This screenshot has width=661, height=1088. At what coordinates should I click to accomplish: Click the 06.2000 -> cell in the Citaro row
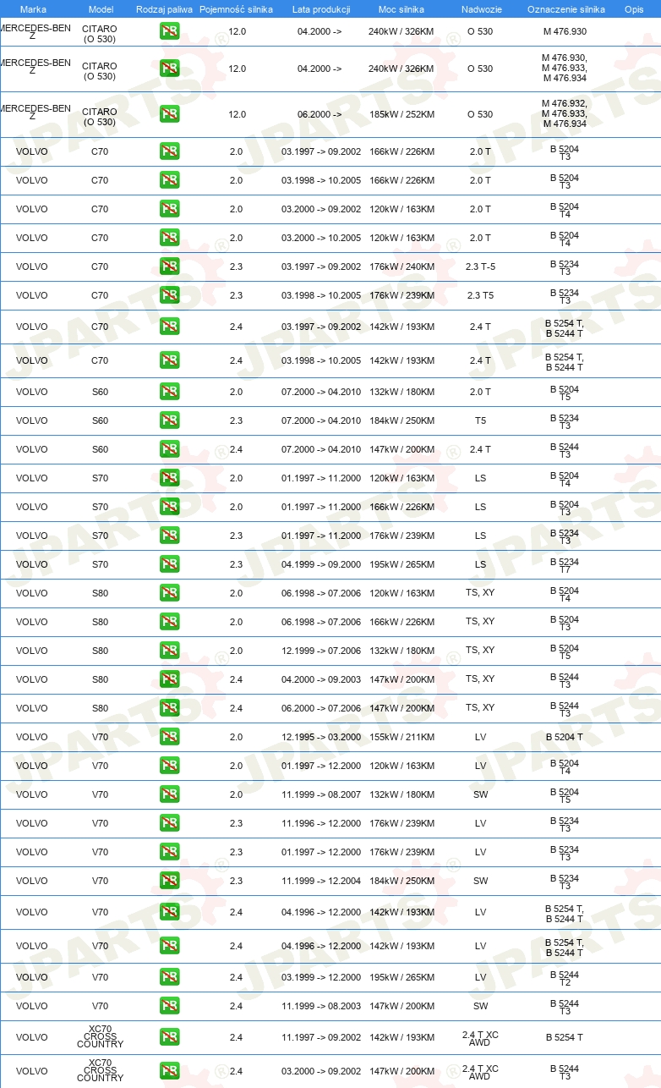tap(320, 114)
